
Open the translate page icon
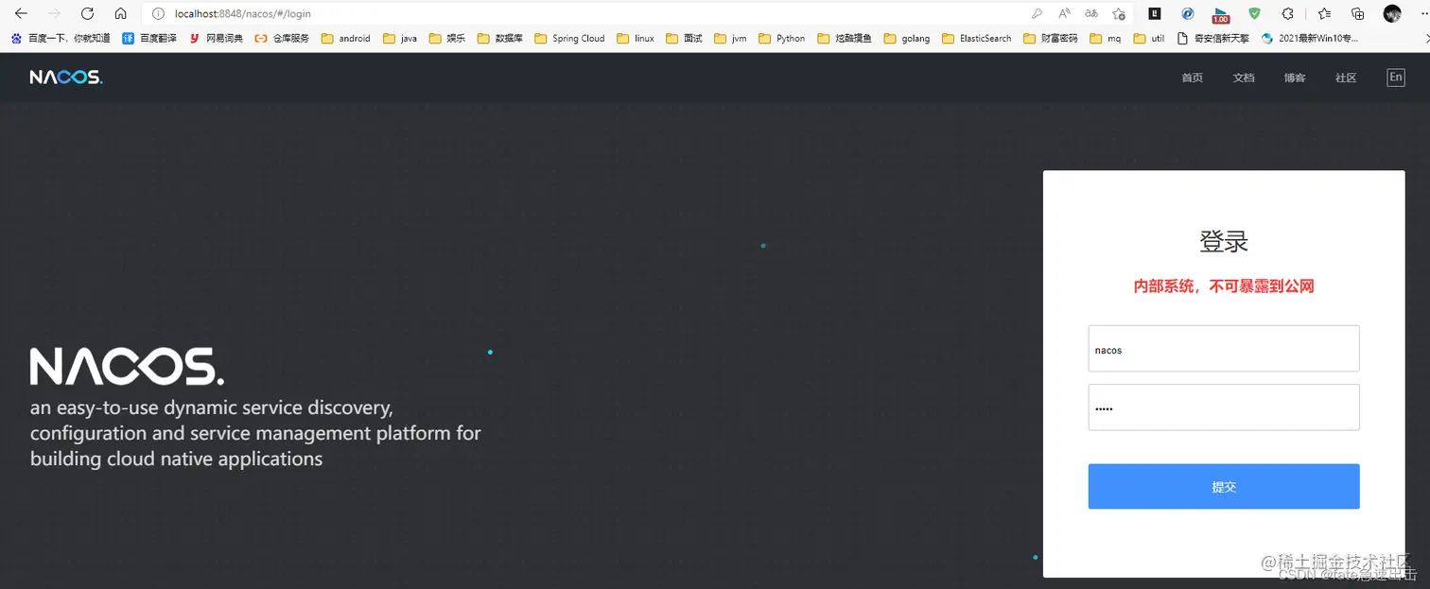pos(1091,13)
